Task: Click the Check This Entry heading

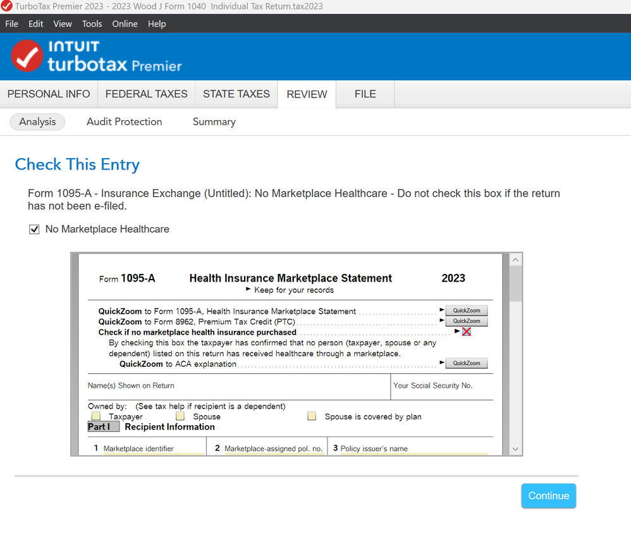Action: click(x=77, y=164)
